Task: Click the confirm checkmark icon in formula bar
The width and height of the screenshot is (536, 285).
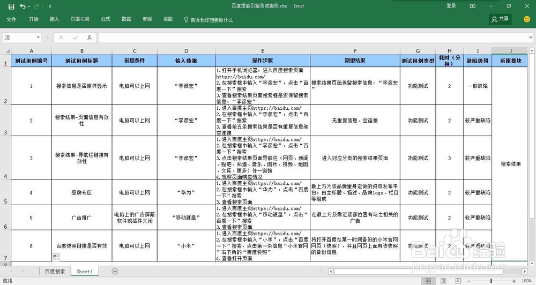Action: (x=75, y=37)
